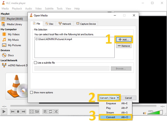167x121 pixels.
Task: Click the subtitle file path field
Action: point(72,69)
